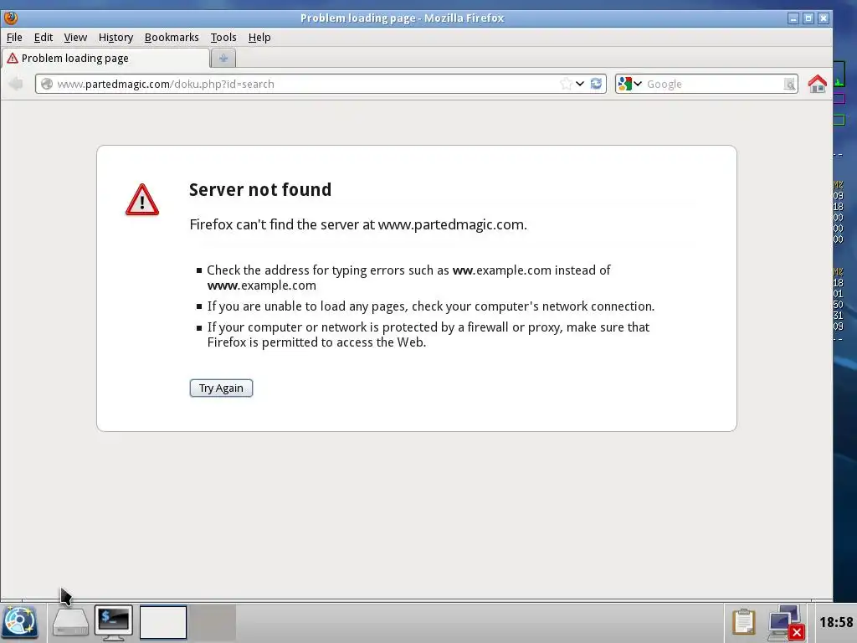Click the Server not found heading
This screenshot has width=857, height=643.
click(260, 189)
